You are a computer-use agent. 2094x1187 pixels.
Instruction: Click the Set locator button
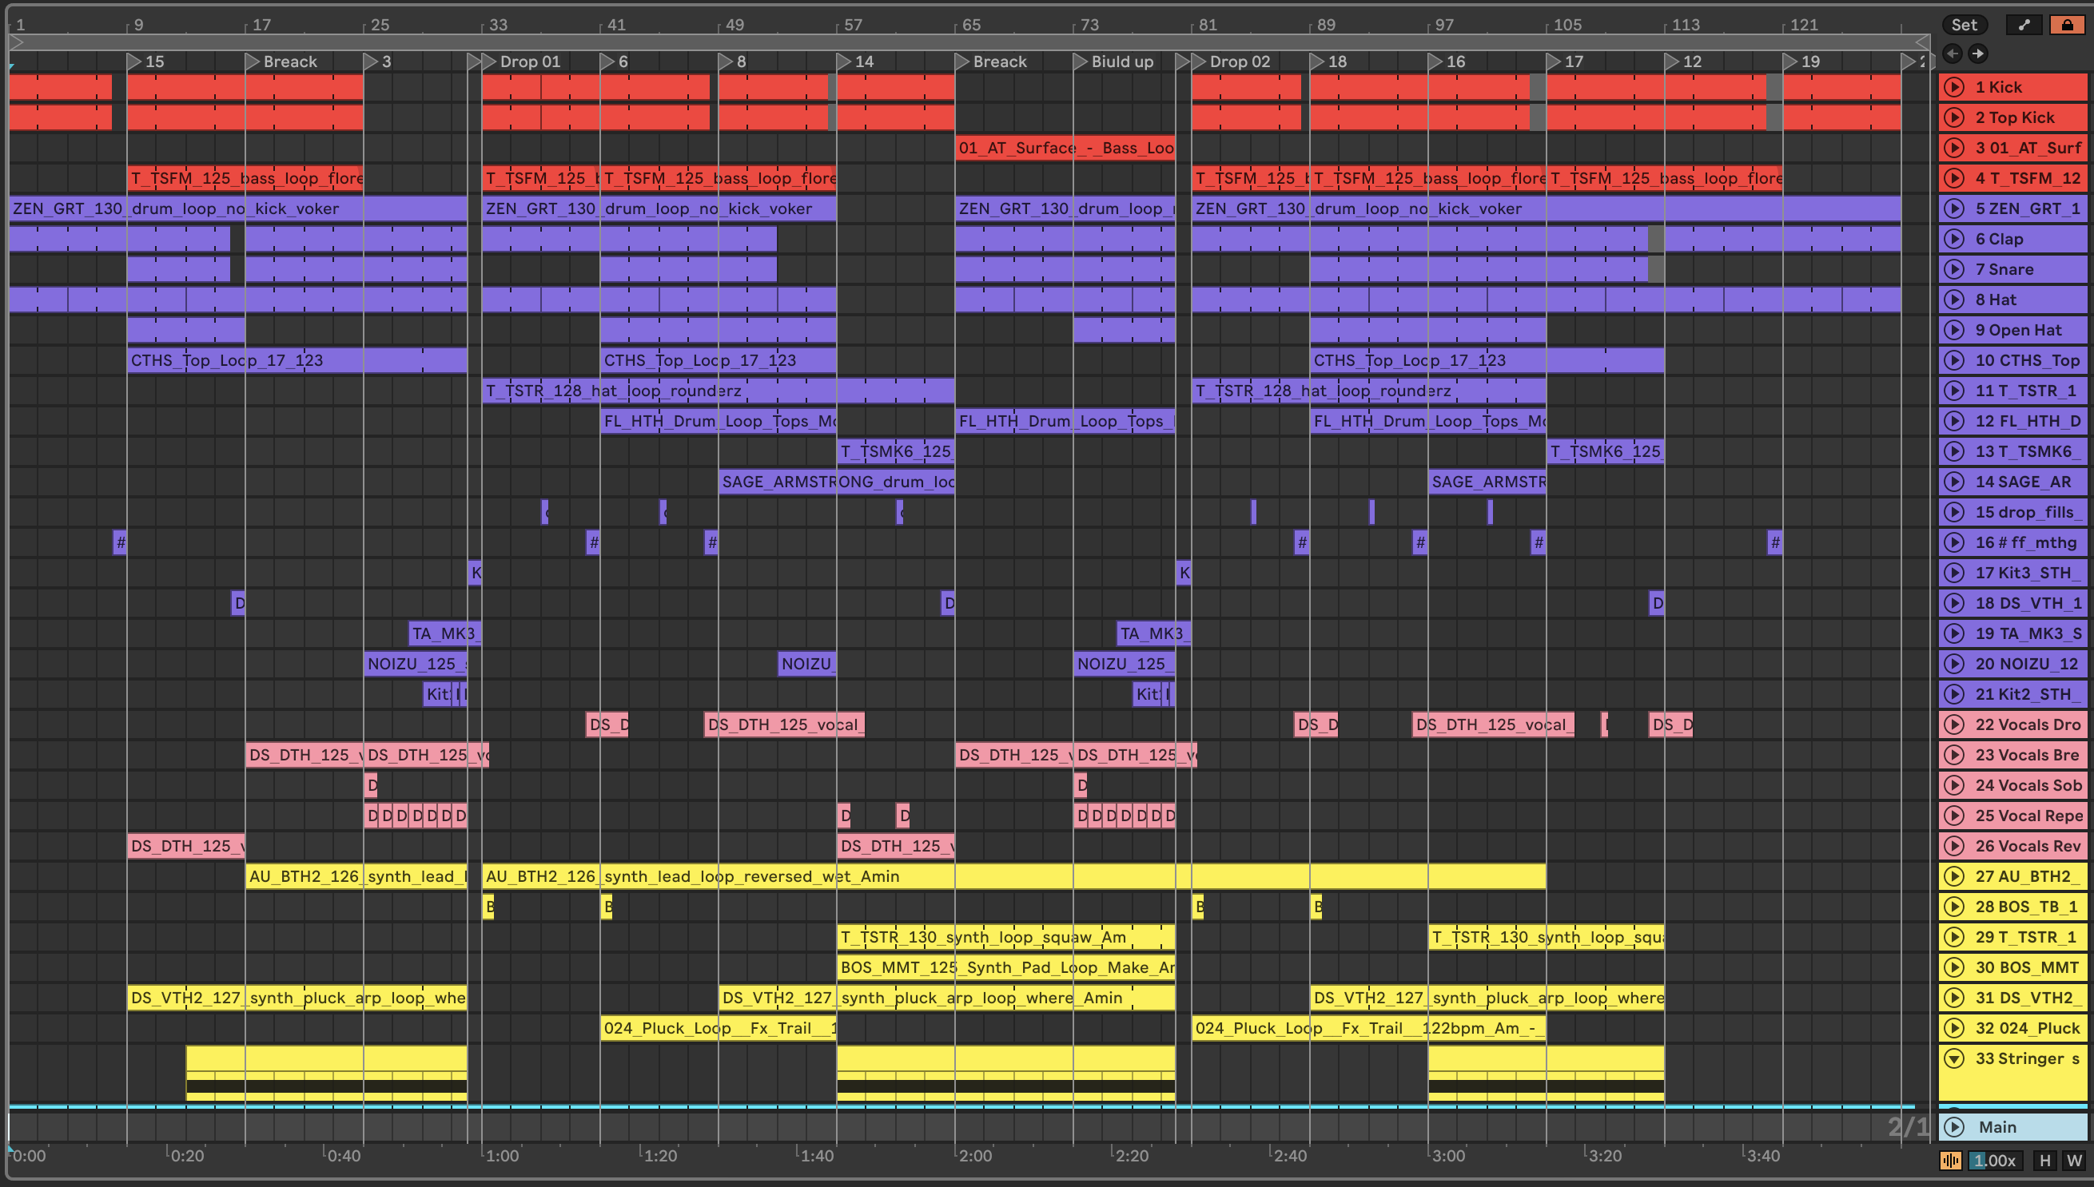pyautogui.click(x=1964, y=25)
